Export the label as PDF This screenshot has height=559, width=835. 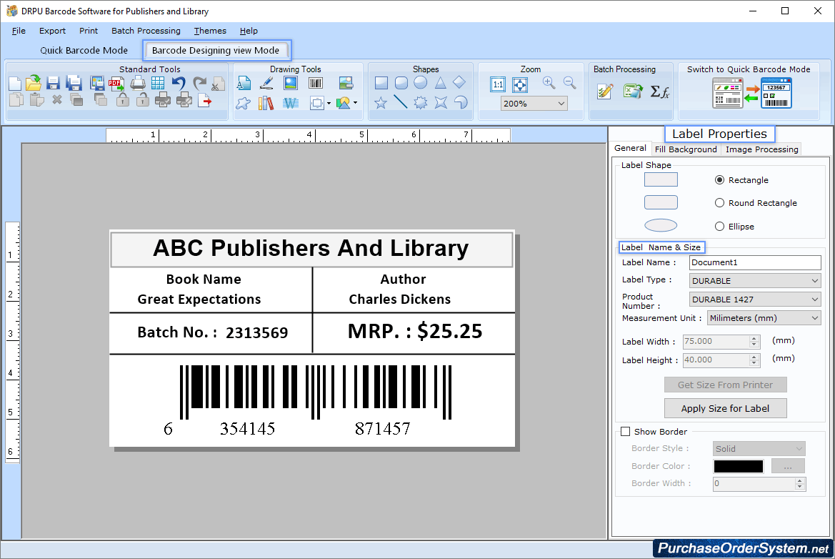116,83
